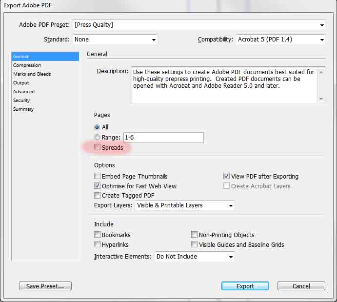Check the Bookmarks option
The image size is (337, 302).
[x=97, y=235]
